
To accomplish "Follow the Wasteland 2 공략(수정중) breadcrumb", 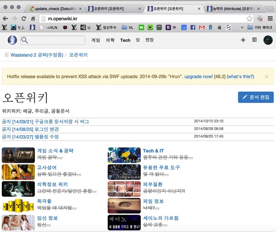I will [37, 55].
